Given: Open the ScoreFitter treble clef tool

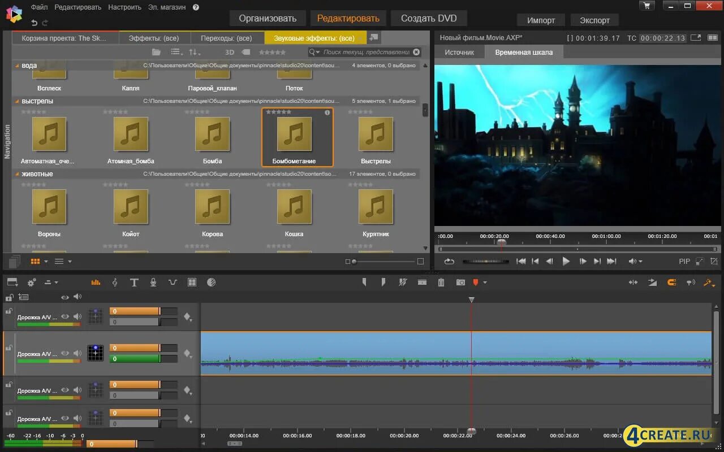Looking at the screenshot, I should point(115,282).
